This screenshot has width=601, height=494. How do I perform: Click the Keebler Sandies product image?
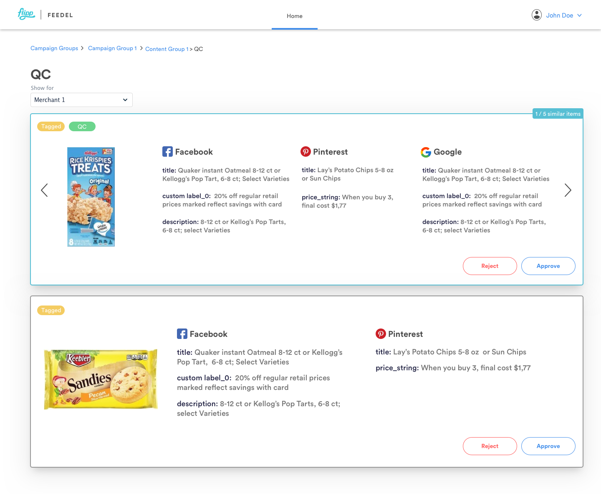(x=101, y=379)
